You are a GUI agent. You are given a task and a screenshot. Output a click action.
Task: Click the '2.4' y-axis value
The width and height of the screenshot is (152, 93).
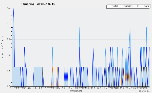point(9,39)
